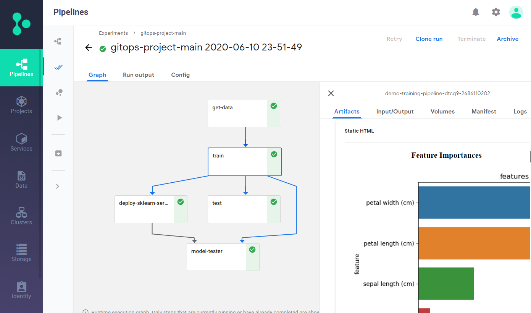Open the pipelines list icon in the secondary sidebar
Image resolution: width=531 pixels, height=313 pixels.
[58, 41]
